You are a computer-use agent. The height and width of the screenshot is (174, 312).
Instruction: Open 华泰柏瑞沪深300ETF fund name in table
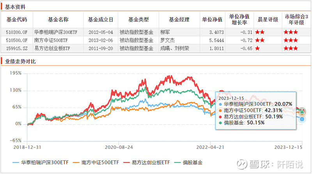tap(55, 32)
